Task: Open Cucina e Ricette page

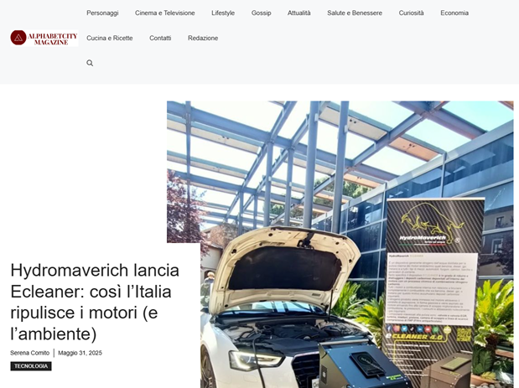Action: coord(110,38)
